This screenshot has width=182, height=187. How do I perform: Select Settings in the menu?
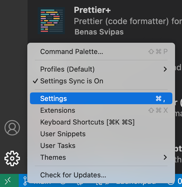pyautogui.click(x=54, y=99)
